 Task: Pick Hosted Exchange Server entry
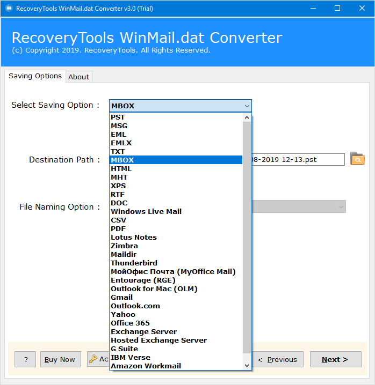click(176, 340)
